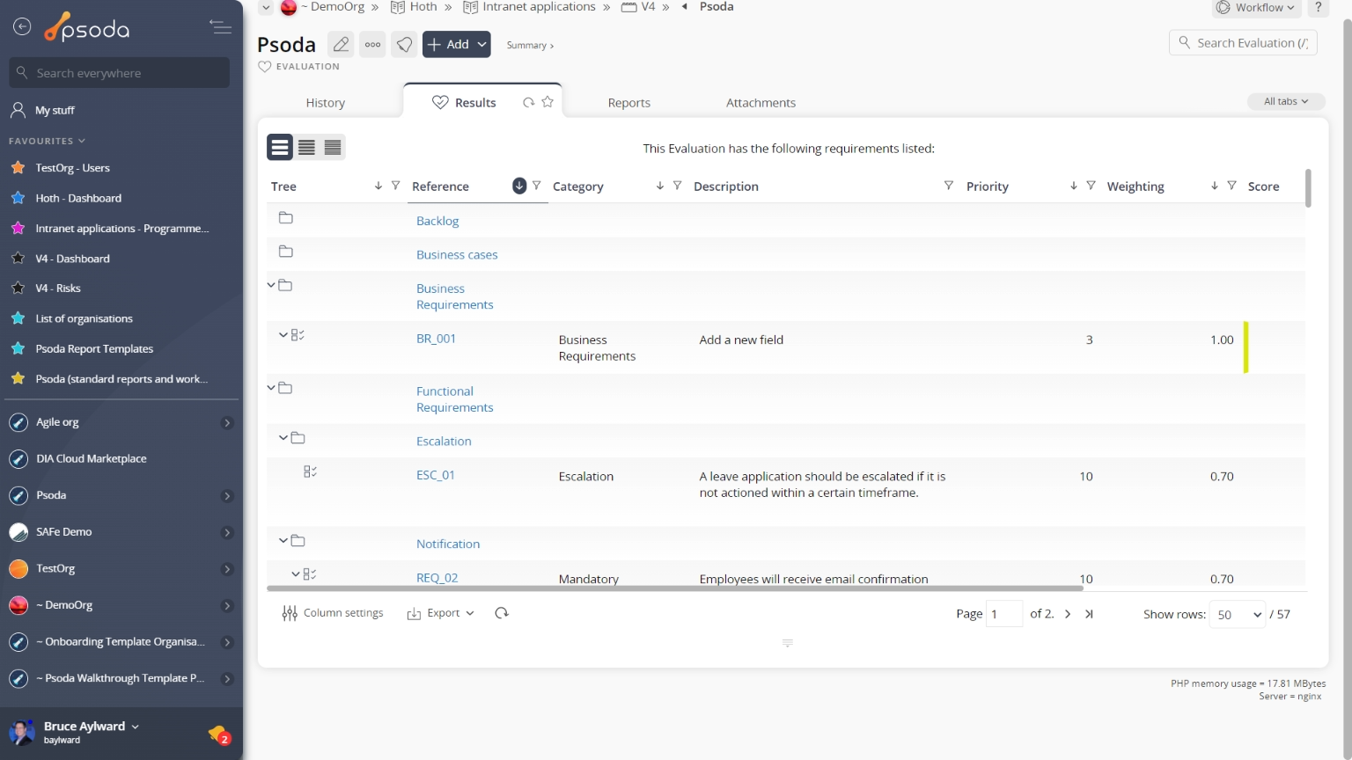Screen dimensions: 1352x760
Task: Click Column settings button
Action: 333,613
